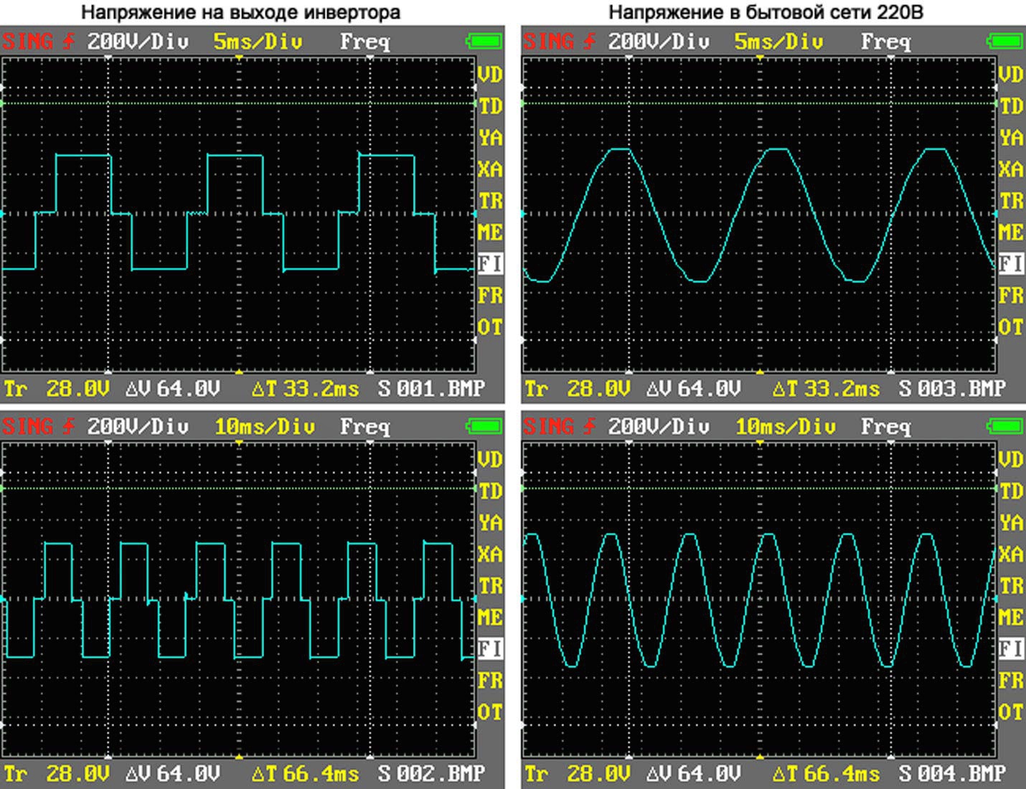Click highlighted FI item in the 001.BMP scope screen
The width and height of the screenshot is (1026, 789).
(x=490, y=264)
